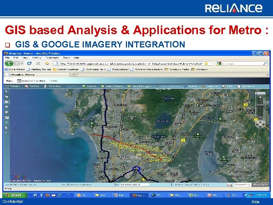
Task: Click Print in the map toolbar
Action: [x=227, y=86]
